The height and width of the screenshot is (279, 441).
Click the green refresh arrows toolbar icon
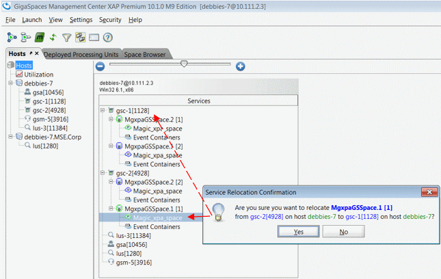(x=53, y=38)
